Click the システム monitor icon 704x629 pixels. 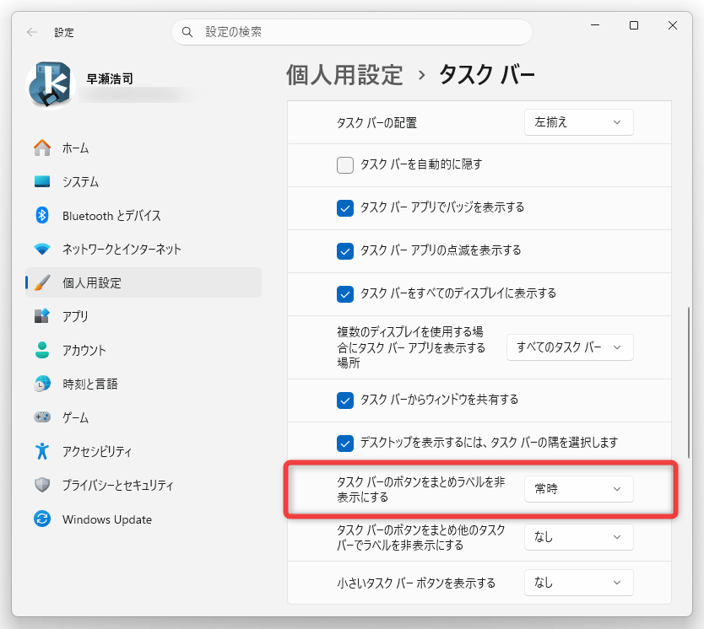42,181
